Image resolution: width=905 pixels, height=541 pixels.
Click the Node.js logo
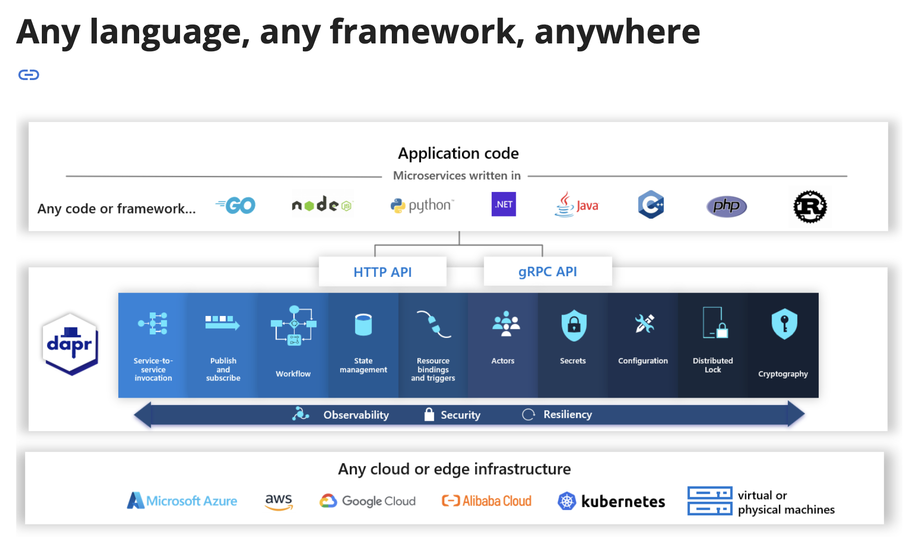click(322, 205)
